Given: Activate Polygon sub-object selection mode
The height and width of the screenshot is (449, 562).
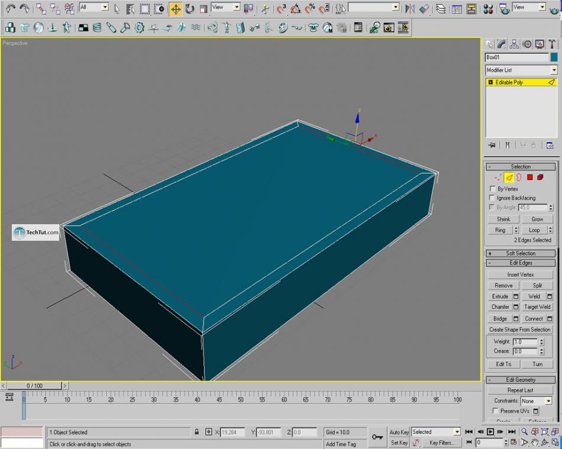Looking at the screenshot, I should tap(530, 177).
